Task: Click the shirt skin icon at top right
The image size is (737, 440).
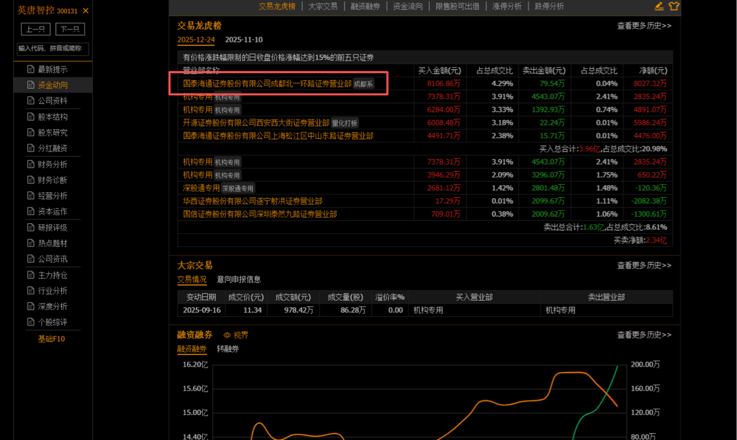Action: click(673, 6)
